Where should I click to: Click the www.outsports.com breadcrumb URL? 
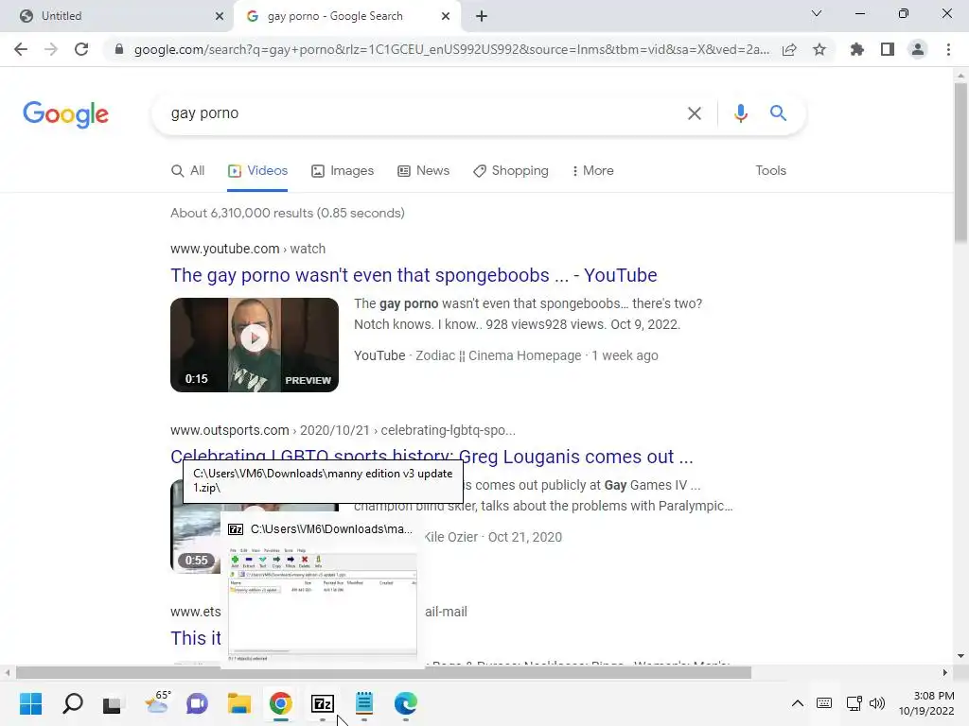point(343,430)
